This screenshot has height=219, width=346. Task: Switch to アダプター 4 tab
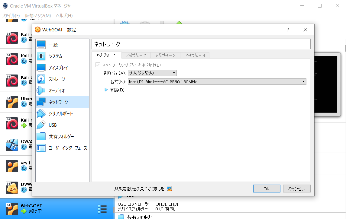[x=195, y=55]
